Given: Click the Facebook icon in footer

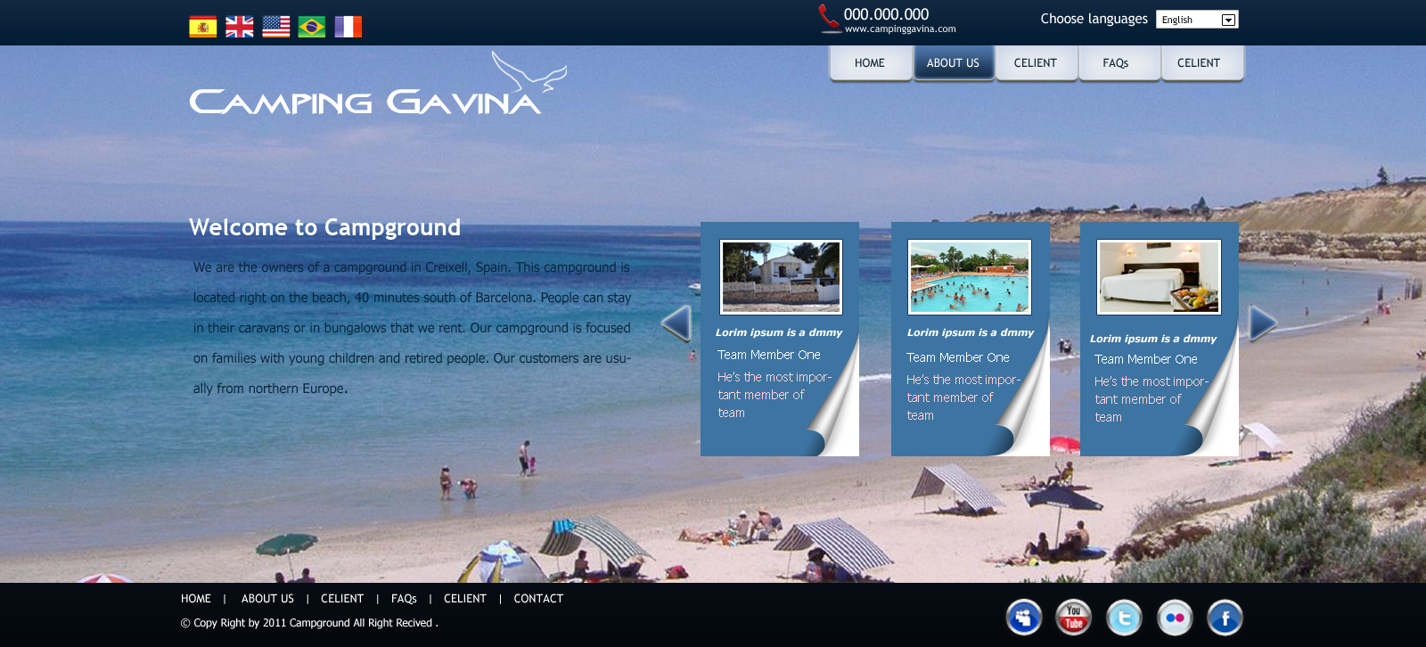Looking at the screenshot, I should [x=1225, y=617].
